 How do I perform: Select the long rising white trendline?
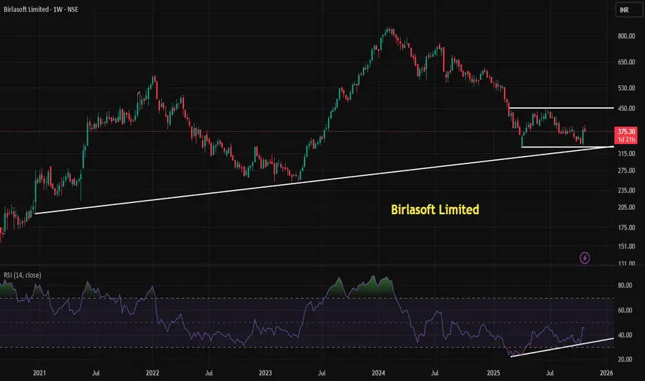click(x=324, y=180)
